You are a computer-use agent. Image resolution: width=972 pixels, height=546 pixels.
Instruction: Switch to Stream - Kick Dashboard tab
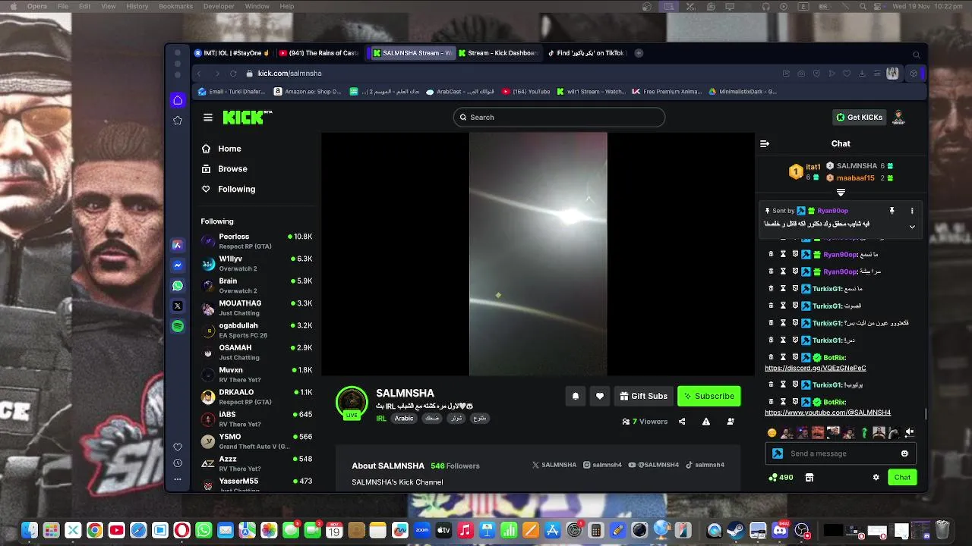(498, 53)
